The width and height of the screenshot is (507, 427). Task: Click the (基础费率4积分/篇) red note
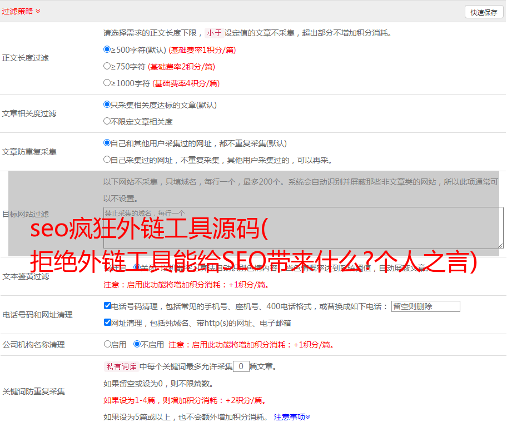point(186,83)
